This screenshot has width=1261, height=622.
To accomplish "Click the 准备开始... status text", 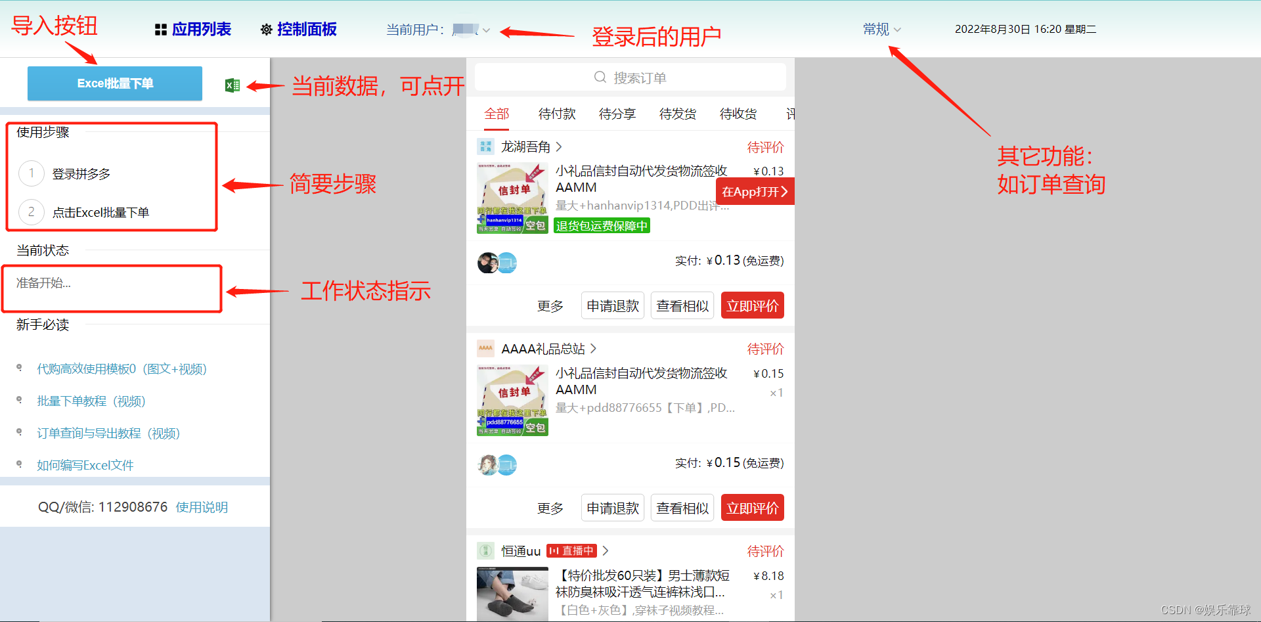I will 43,283.
